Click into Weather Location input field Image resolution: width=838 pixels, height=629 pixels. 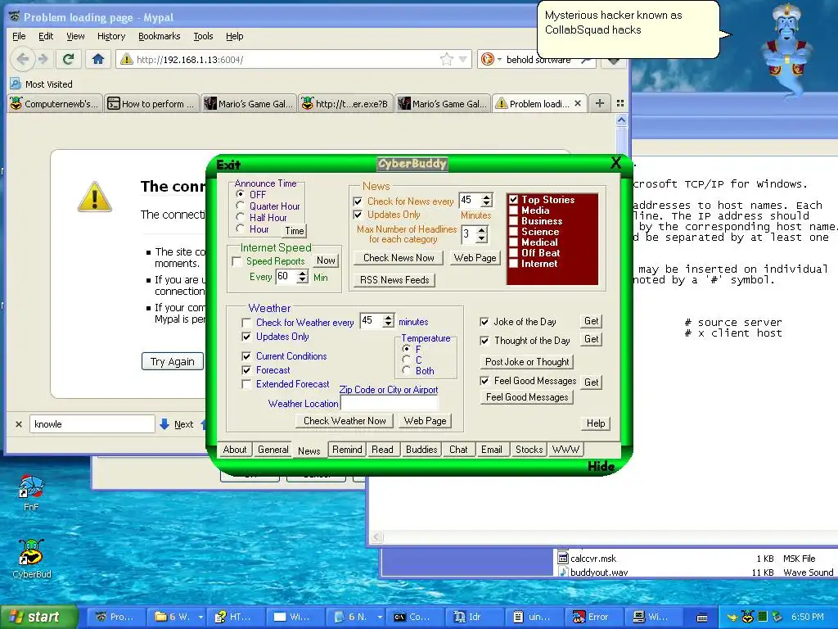389,403
